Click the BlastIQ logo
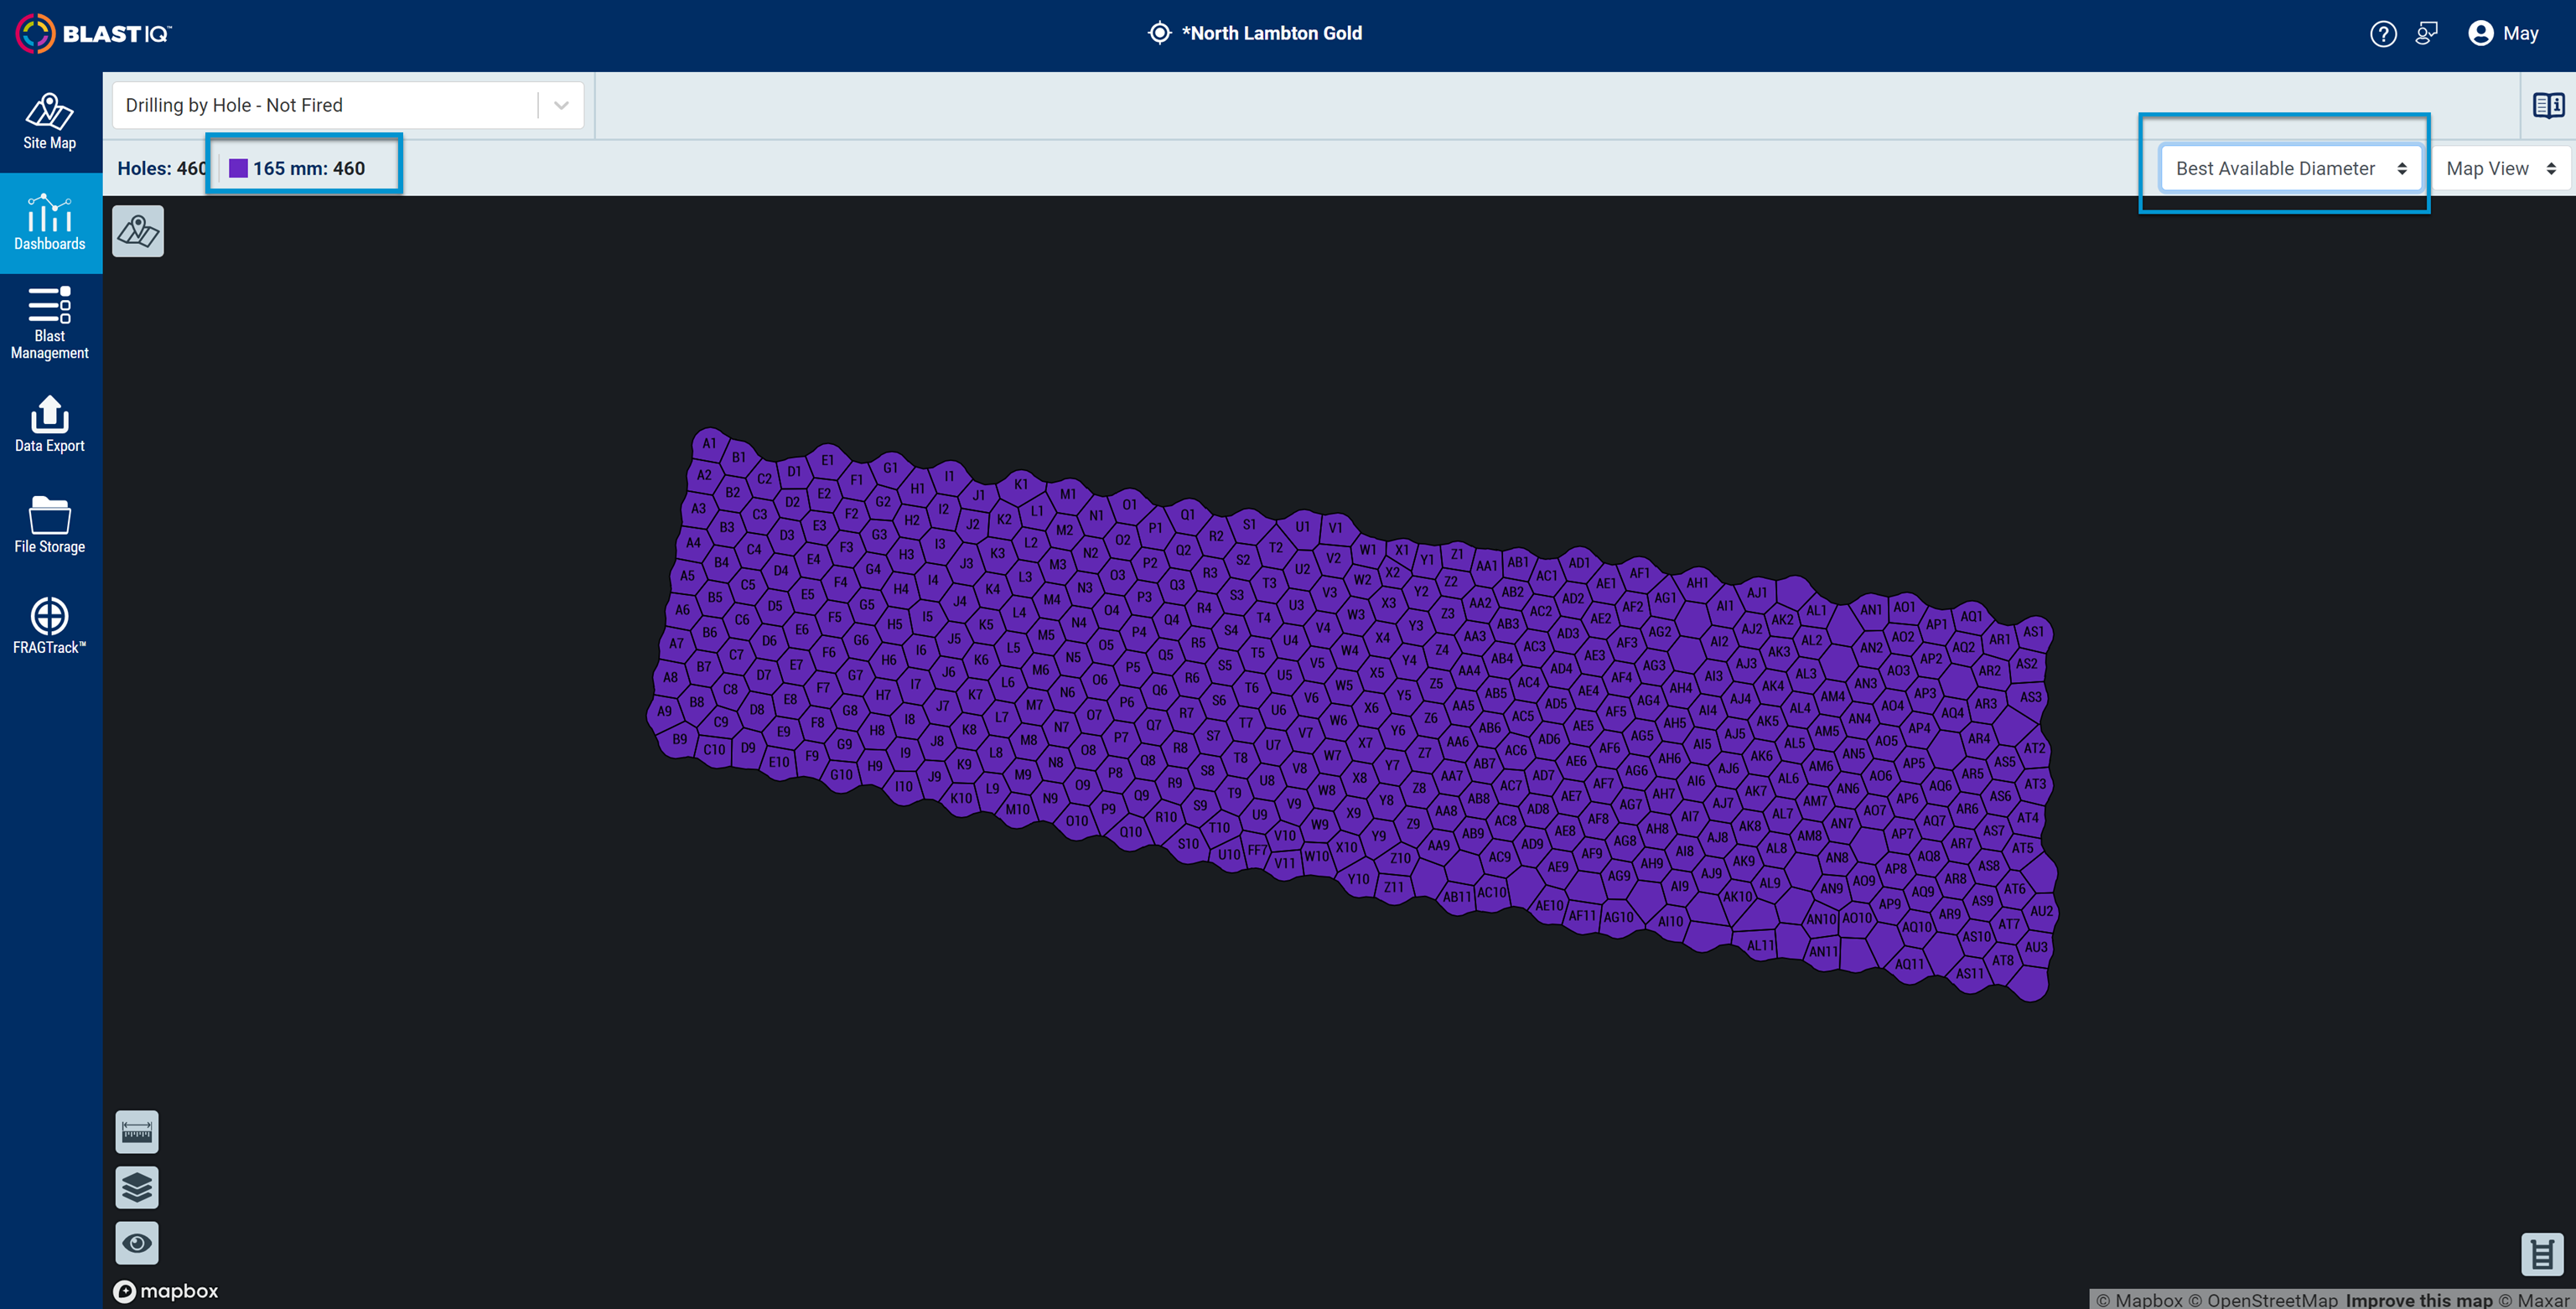Screen dimensions: 2576x1309 pos(94,34)
